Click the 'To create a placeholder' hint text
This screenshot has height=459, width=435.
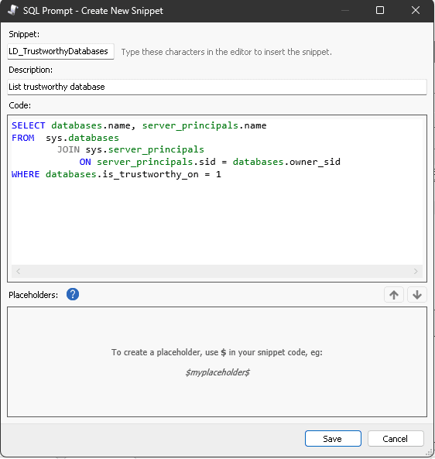[217, 352]
